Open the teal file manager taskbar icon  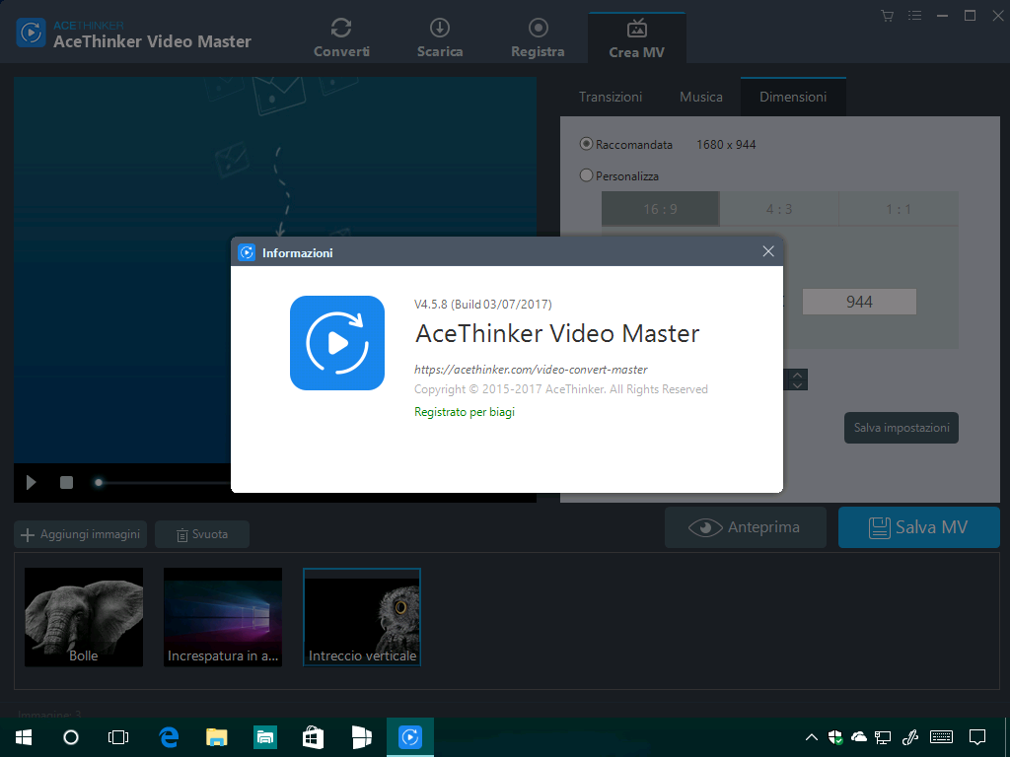[x=264, y=737]
